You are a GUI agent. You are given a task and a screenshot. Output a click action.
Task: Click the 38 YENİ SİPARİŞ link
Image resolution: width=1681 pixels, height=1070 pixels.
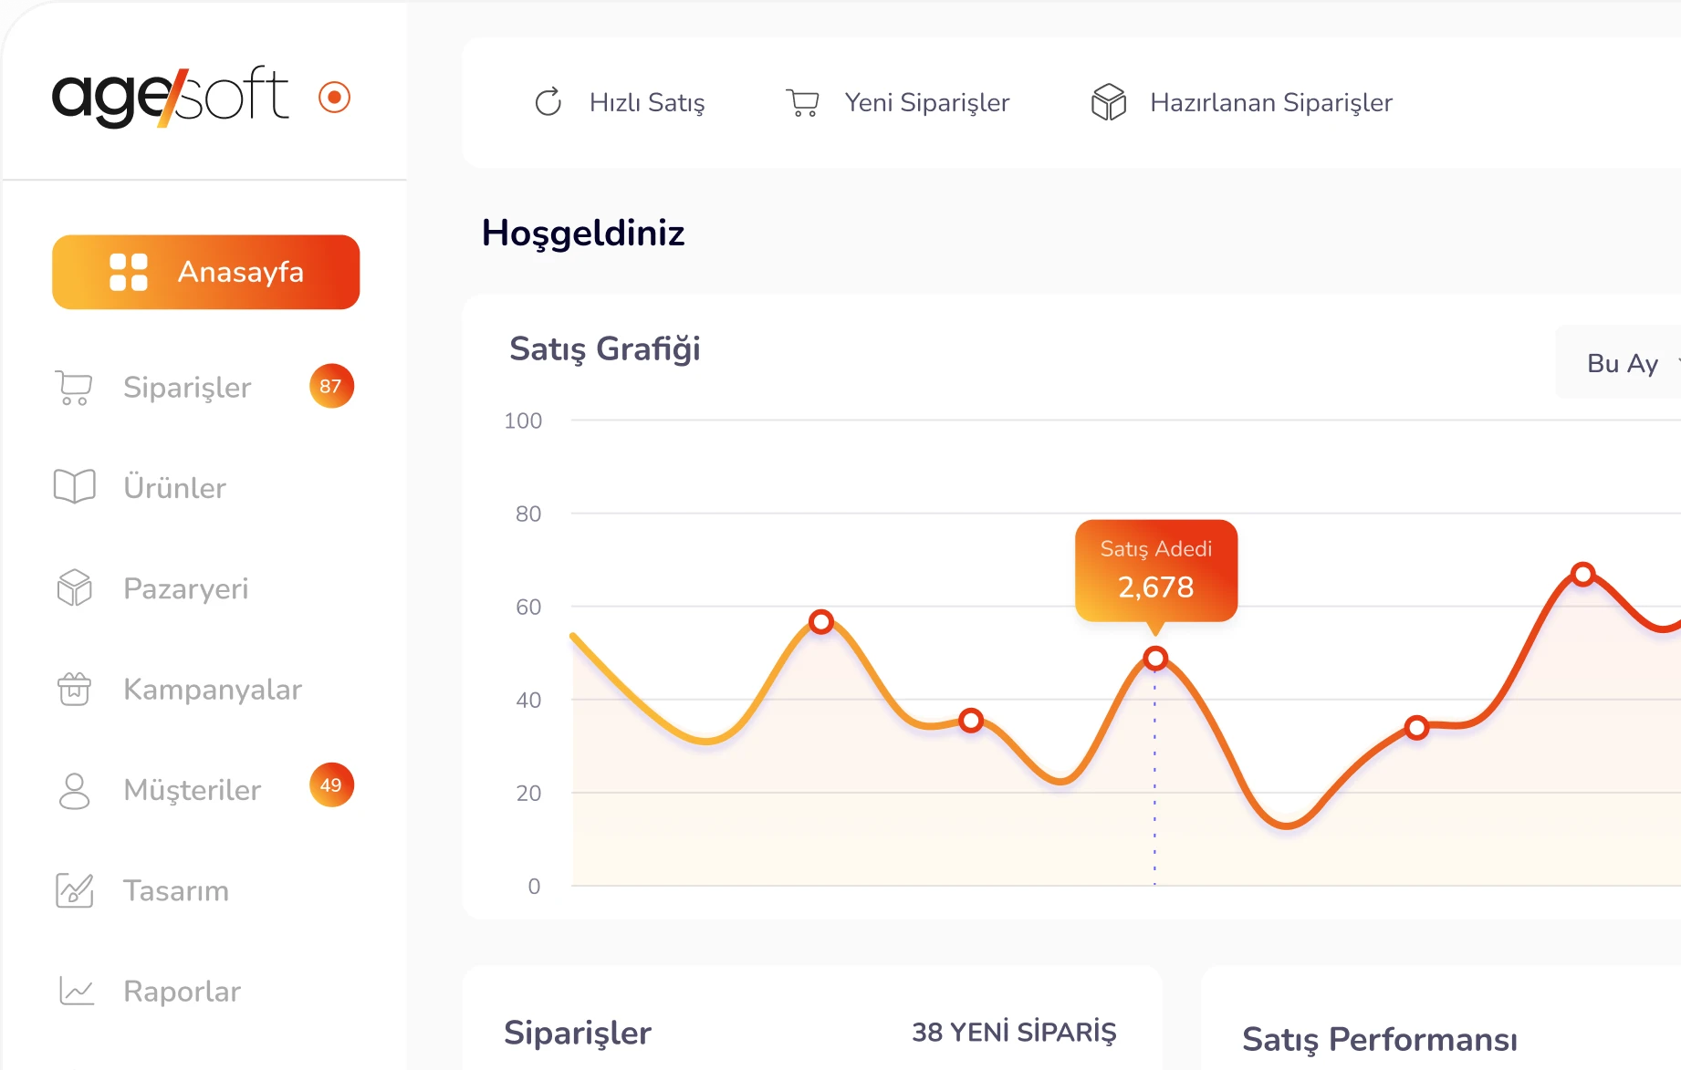click(x=1014, y=1032)
